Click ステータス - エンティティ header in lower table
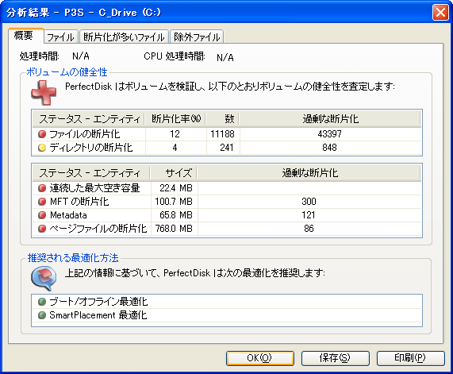Image resolution: width=453 pixels, height=374 pixels. [x=91, y=172]
